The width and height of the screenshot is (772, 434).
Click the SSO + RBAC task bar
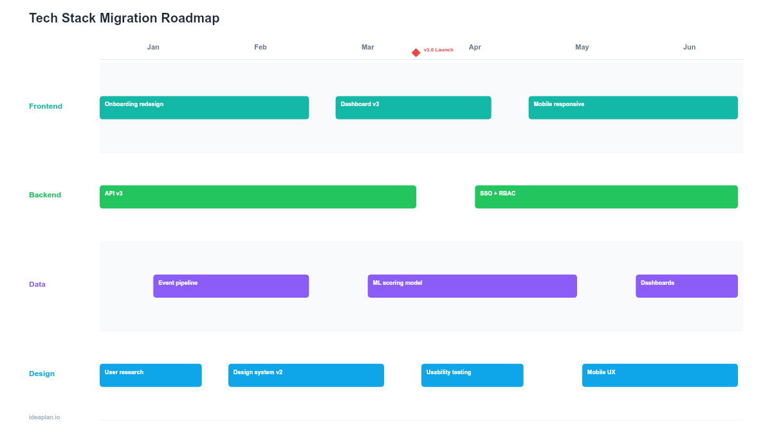point(605,197)
